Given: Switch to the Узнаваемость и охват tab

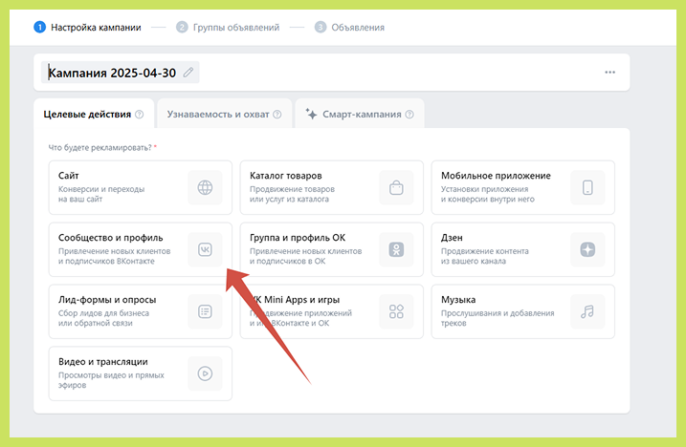Looking at the screenshot, I should click(x=225, y=114).
